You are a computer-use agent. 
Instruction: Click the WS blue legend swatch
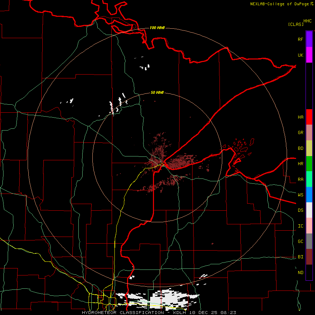click(309, 195)
